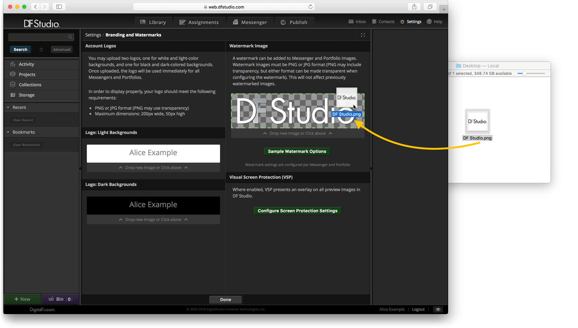Click the DF Studio logo

pyautogui.click(x=42, y=23)
